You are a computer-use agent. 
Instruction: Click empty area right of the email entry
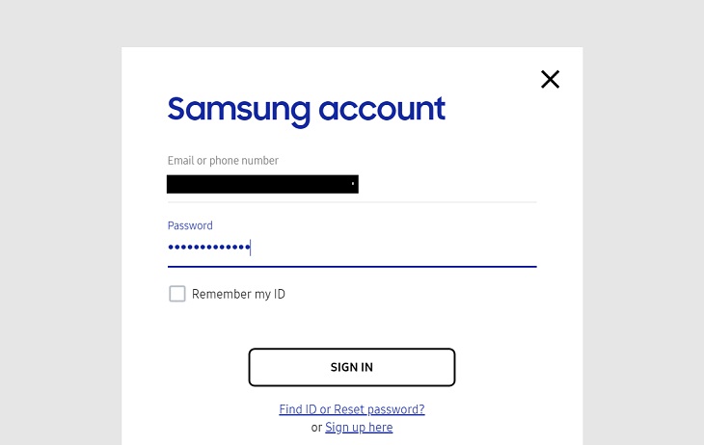point(447,184)
